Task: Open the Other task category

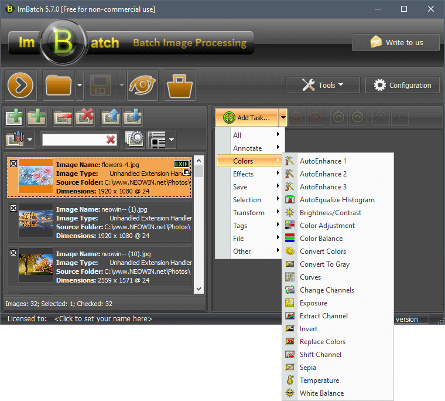Action: (249, 252)
